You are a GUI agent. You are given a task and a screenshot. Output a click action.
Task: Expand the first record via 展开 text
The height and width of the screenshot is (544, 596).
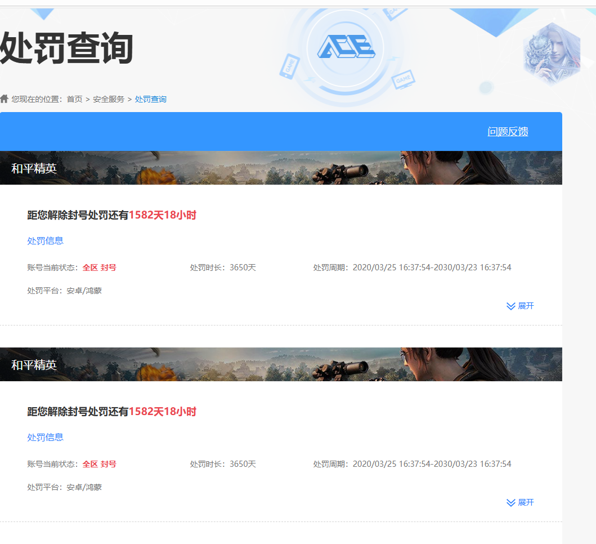pyautogui.click(x=526, y=306)
